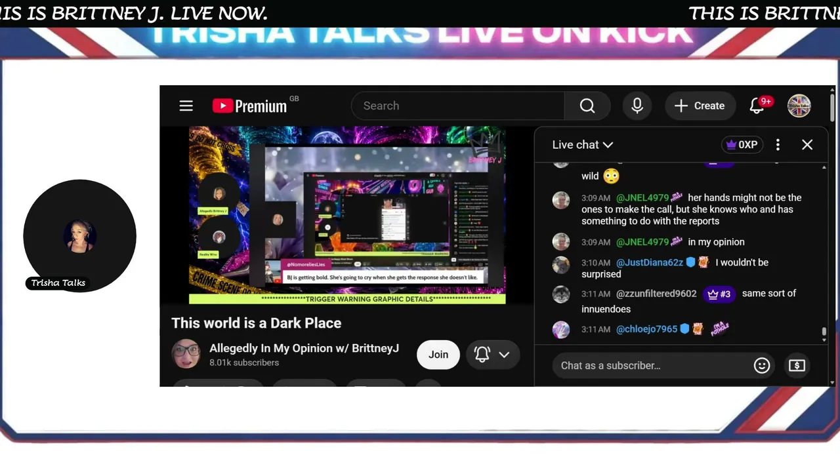The height and width of the screenshot is (472, 840).
Task: Click the 0XP crown button
Action: tap(742, 145)
